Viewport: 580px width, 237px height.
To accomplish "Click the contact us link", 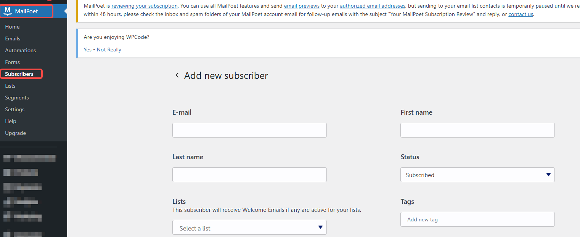I will tap(521, 14).
